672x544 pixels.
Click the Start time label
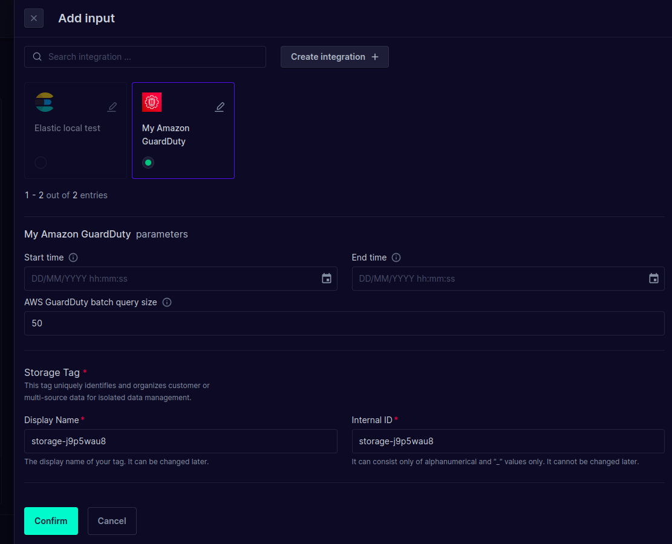(44, 257)
